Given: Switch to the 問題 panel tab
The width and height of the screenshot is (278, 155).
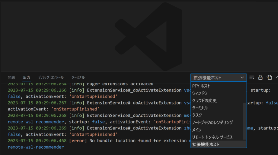Looking at the screenshot, I should 11,77.
